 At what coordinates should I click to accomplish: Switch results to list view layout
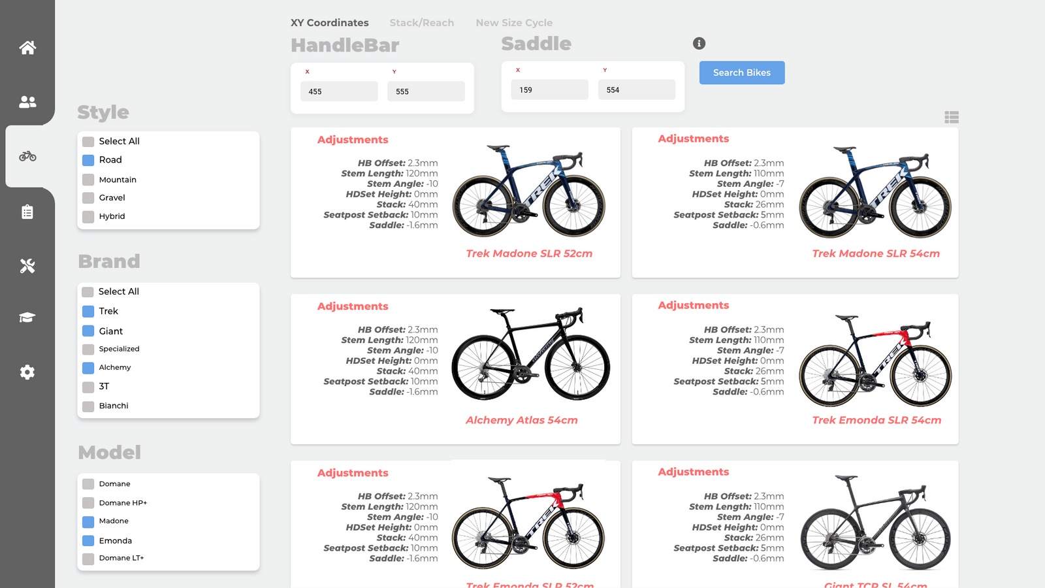point(952,117)
